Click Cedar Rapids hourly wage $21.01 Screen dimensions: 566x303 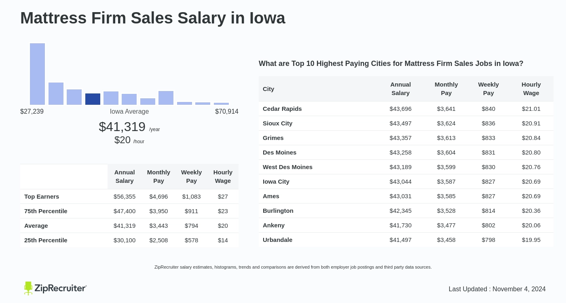[x=531, y=109]
